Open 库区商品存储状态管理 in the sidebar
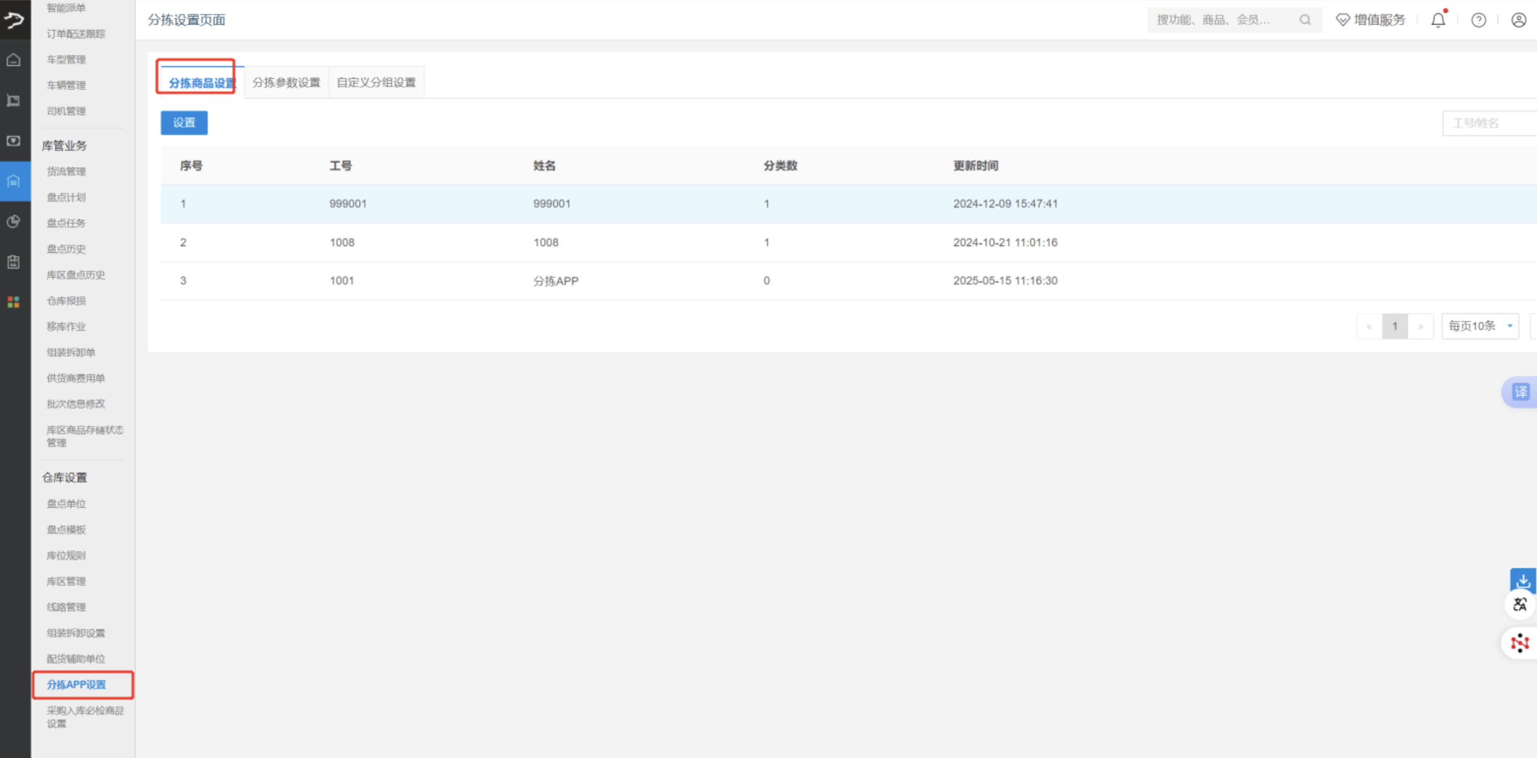Viewport: 1537px width, 758px height. tap(85, 436)
